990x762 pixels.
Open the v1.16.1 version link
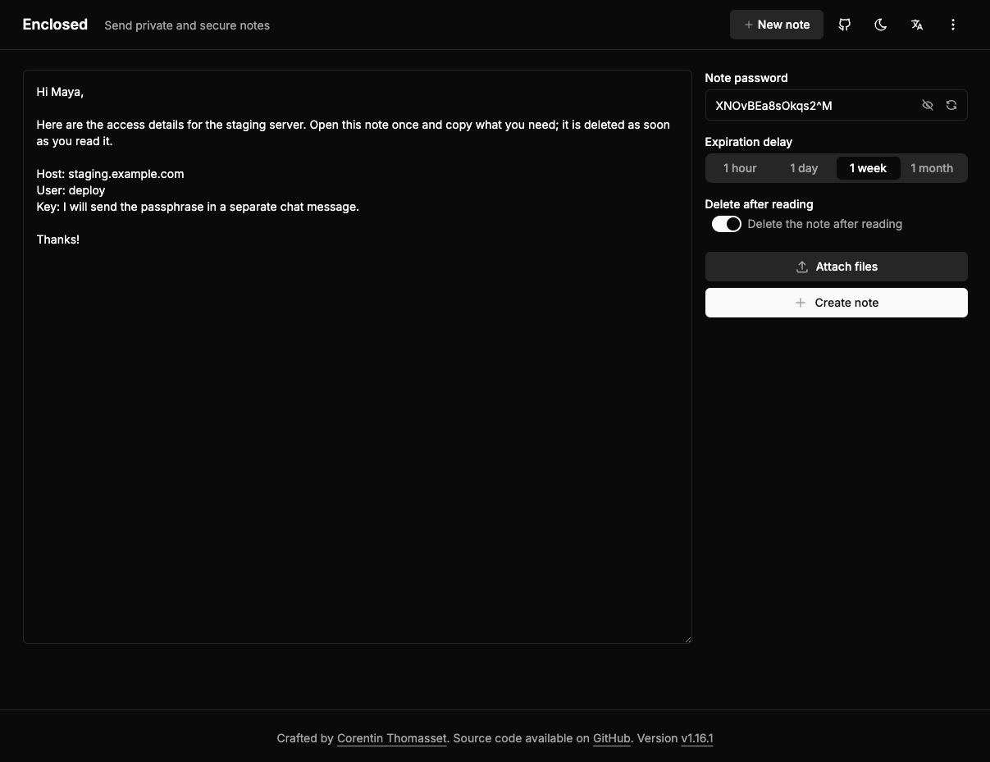click(x=697, y=738)
